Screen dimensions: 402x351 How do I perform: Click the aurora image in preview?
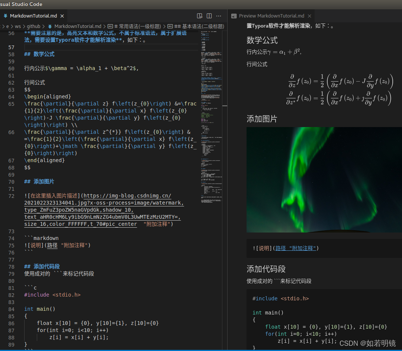click(324, 180)
